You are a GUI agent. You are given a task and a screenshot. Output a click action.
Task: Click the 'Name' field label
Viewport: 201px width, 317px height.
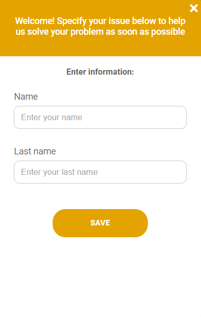pos(26,97)
